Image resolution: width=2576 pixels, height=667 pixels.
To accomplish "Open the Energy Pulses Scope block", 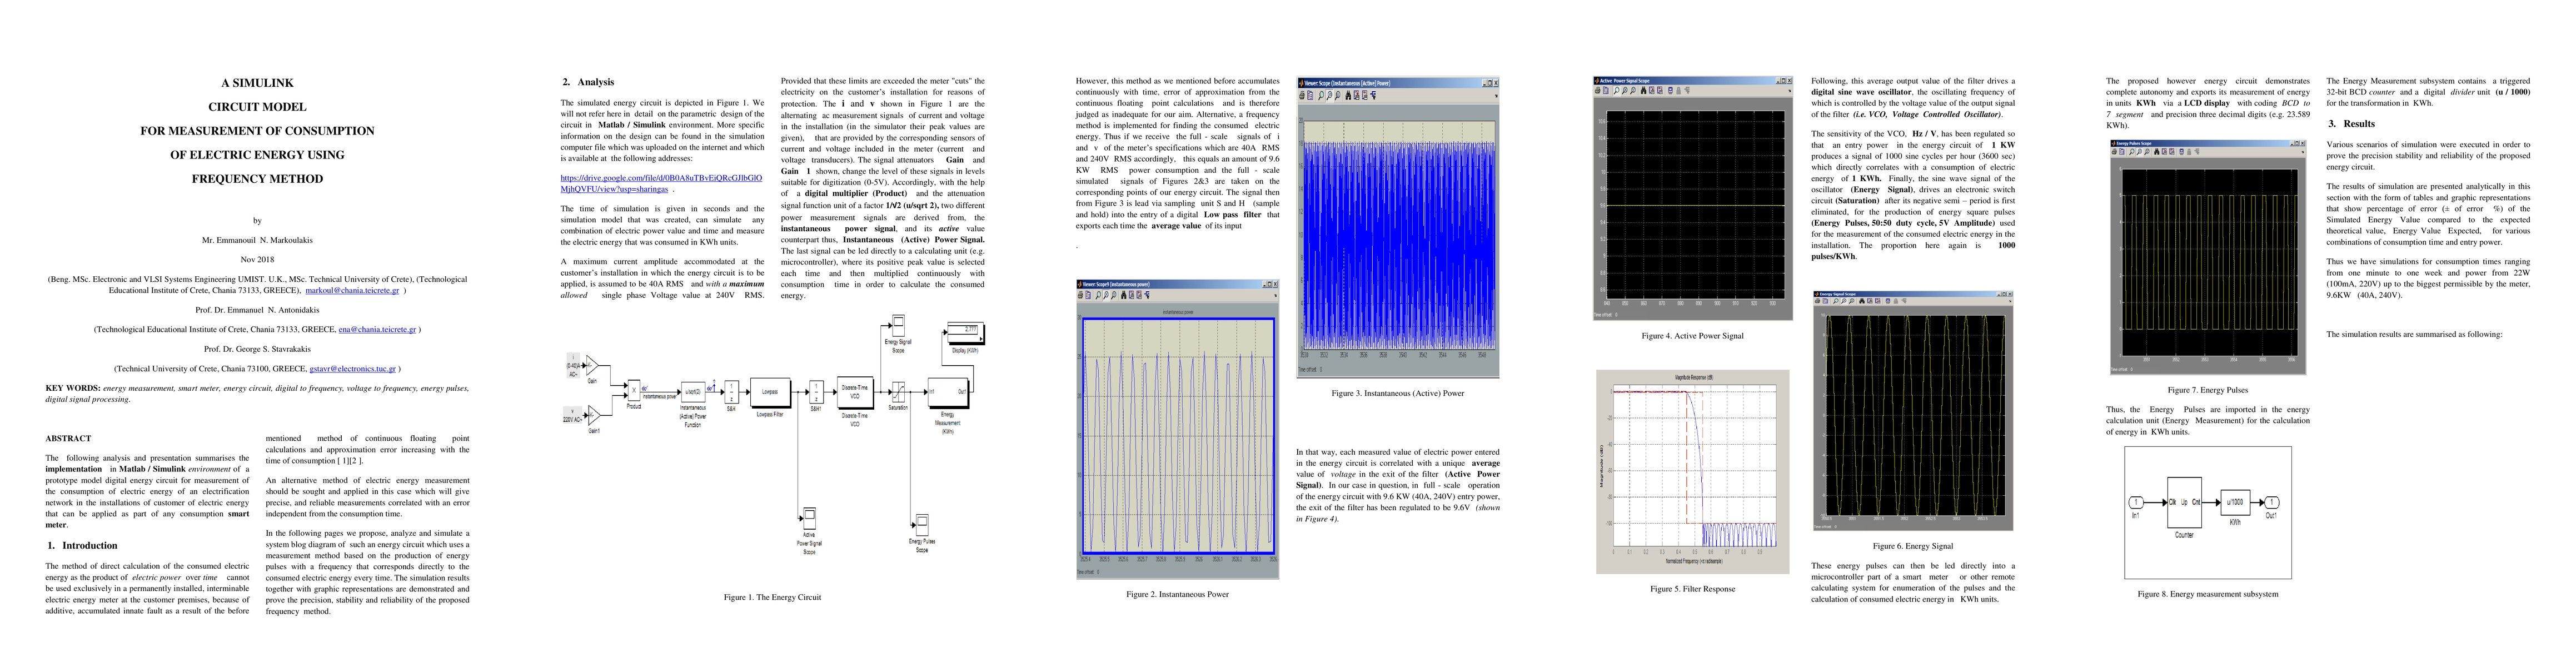I will click(923, 524).
